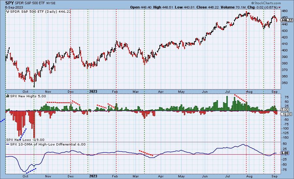Select the SPY ticker symbol title
The height and width of the screenshot is (179, 294).
click(x=9, y=3)
